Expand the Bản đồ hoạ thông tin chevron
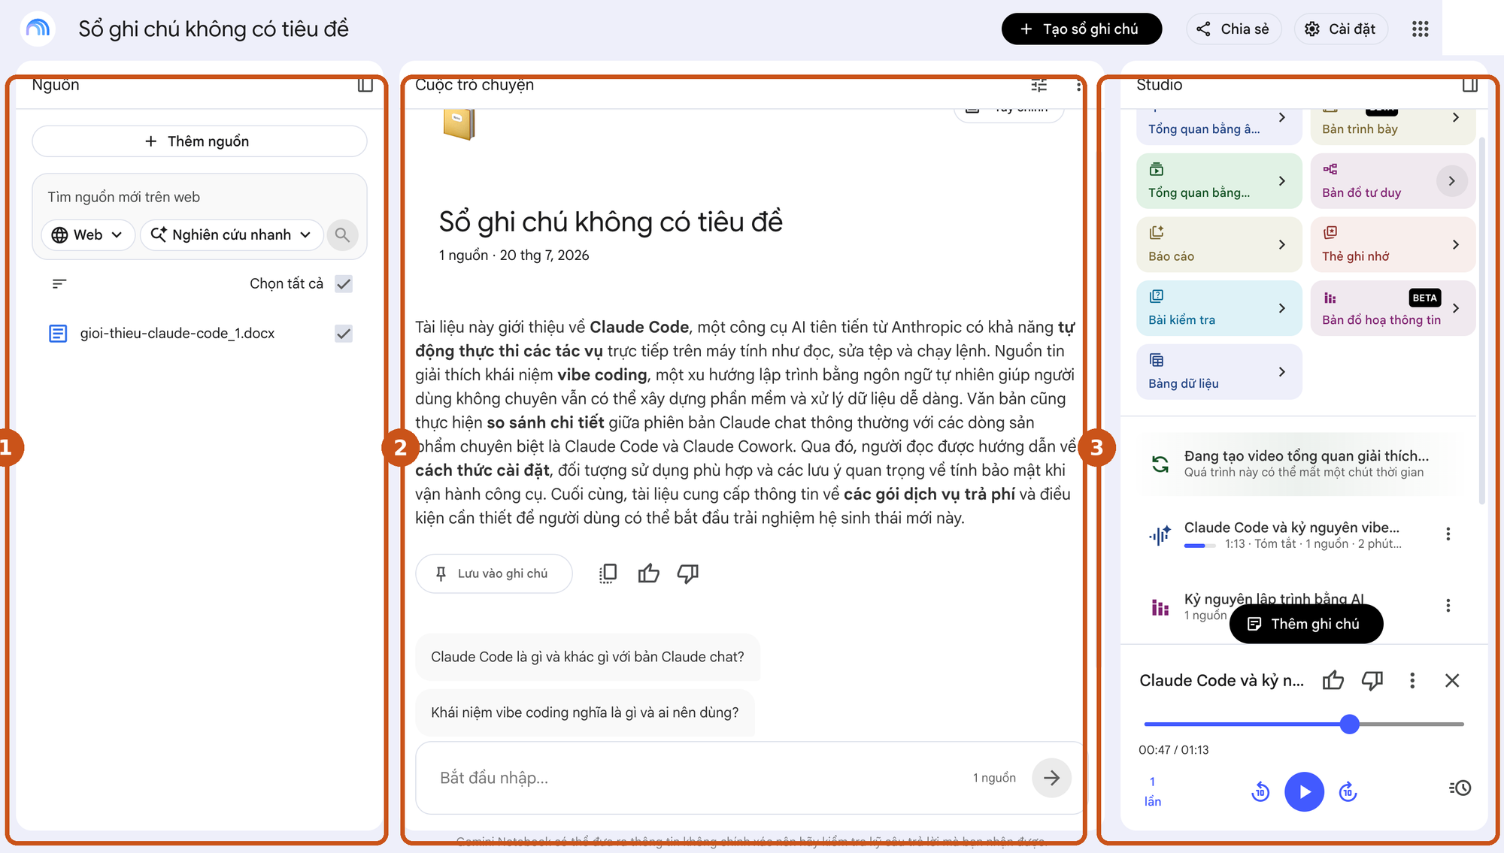This screenshot has height=853, width=1504. click(x=1456, y=309)
